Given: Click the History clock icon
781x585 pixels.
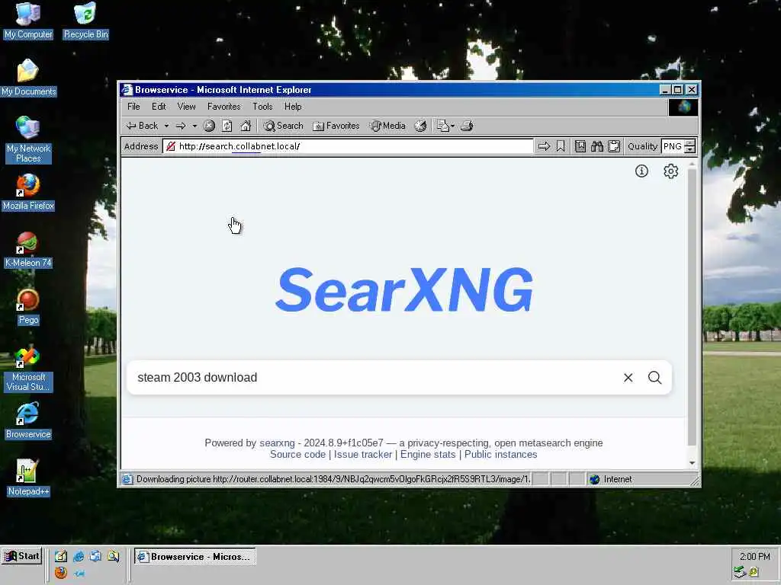Looking at the screenshot, I should [x=420, y=126].
